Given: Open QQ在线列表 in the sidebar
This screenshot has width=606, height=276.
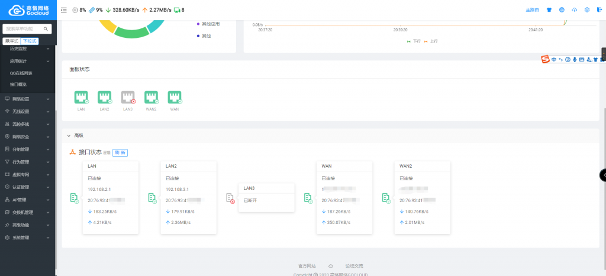Looking at the screenshot, I should (x=21, y=73).
